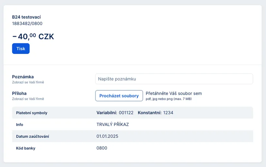
Task: Click the account number 1883482/0800
Action: 27,24
